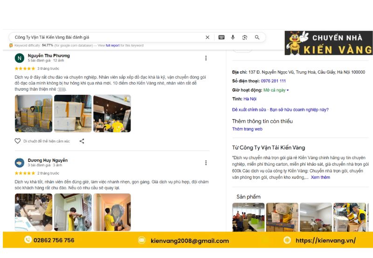The height and width of the screenshot is (258, 373).
Task: Click the Thêm thông tin còn thiếu heading
Action: tap(262, 121)
